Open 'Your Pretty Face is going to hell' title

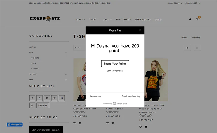tap(152, 109)
